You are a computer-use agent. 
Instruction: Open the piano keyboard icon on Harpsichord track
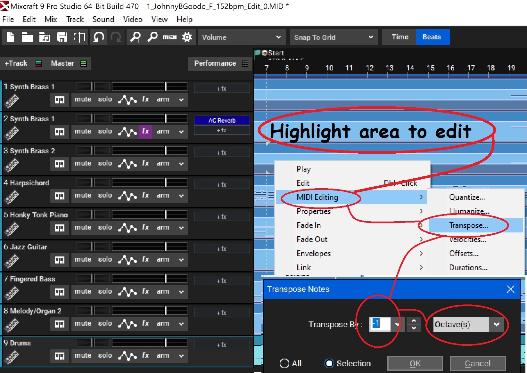(x=59, y=196)
